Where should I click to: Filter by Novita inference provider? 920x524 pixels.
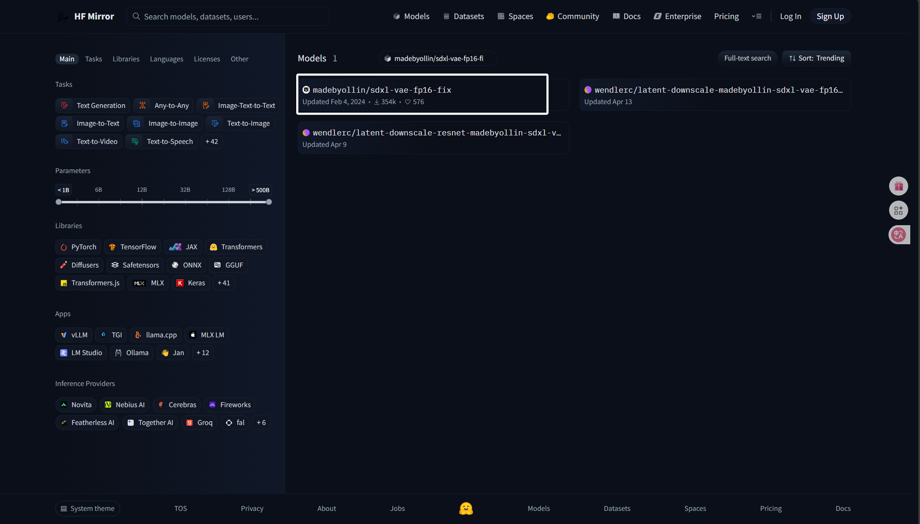76,405
